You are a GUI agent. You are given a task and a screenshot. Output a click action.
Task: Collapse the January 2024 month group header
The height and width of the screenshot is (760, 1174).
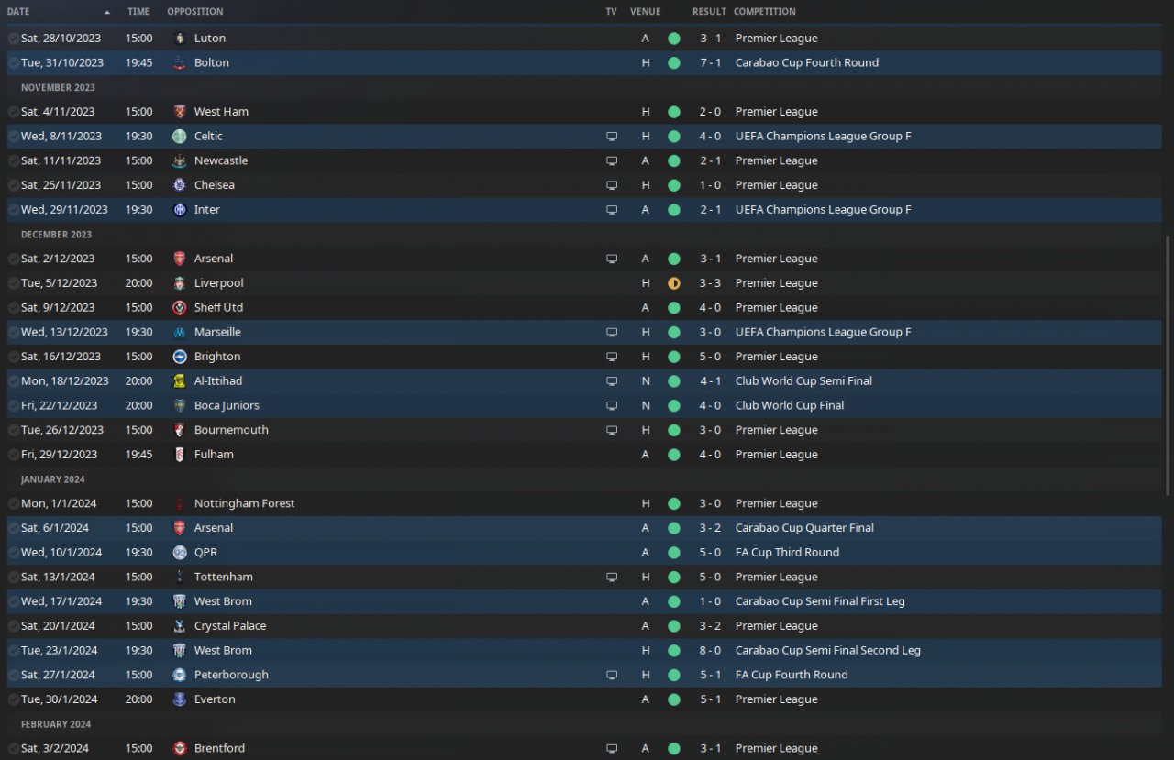point(53,479)
